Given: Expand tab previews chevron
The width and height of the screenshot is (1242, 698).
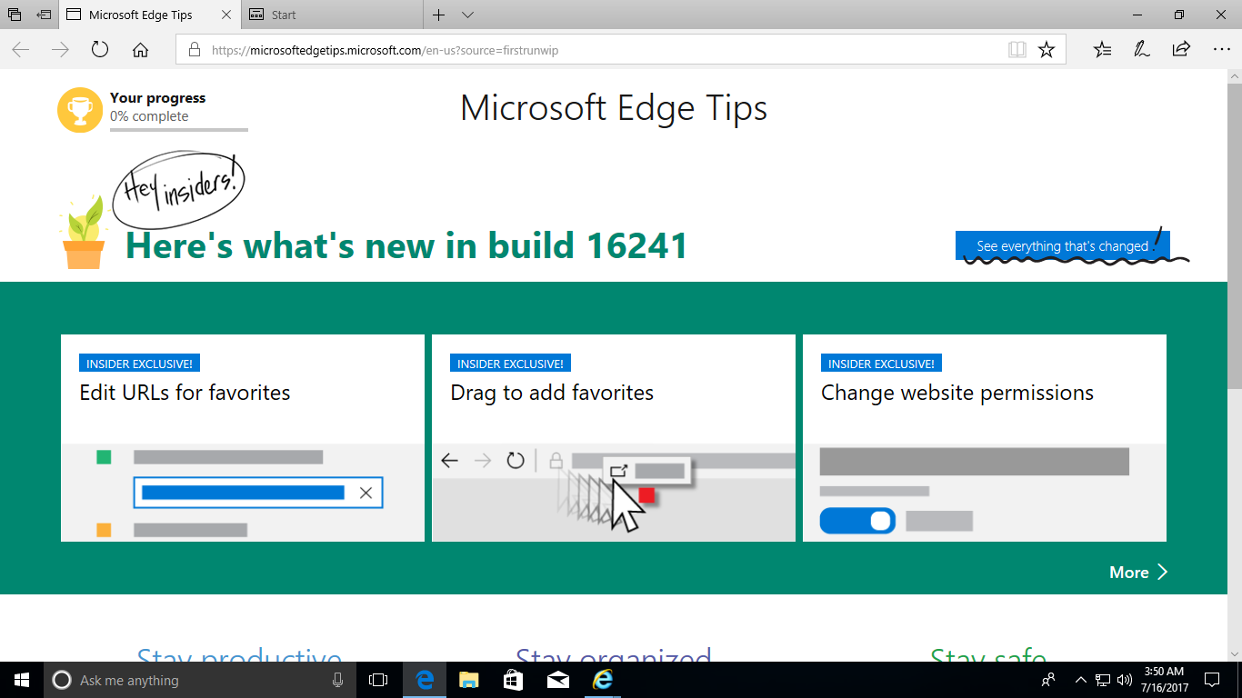Looking at the screenshot, I should (467, 15).
